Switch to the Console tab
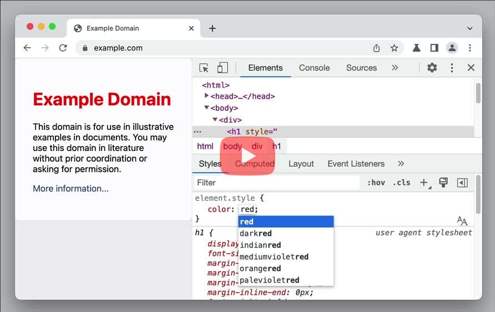Screen dimensions: 495x312 tap(314, 68)
